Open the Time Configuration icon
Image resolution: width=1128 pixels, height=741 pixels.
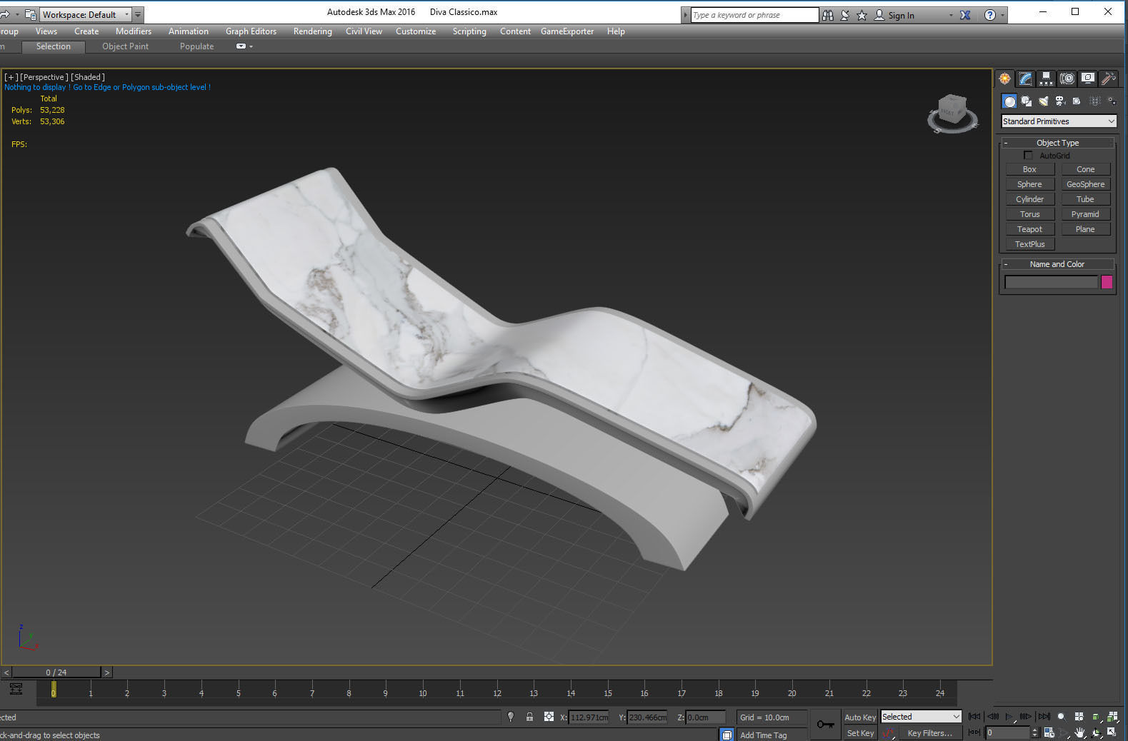(1049, 732)
